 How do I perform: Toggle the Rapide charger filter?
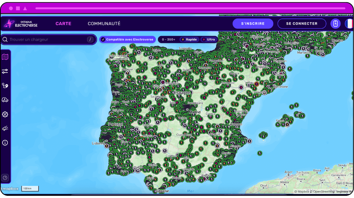point(189,40)
